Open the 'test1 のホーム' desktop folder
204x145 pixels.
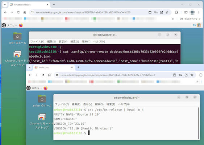click(17, 38)
